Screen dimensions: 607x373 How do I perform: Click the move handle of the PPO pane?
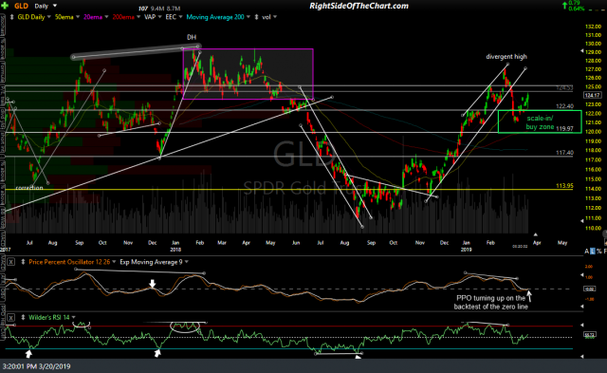23,262
